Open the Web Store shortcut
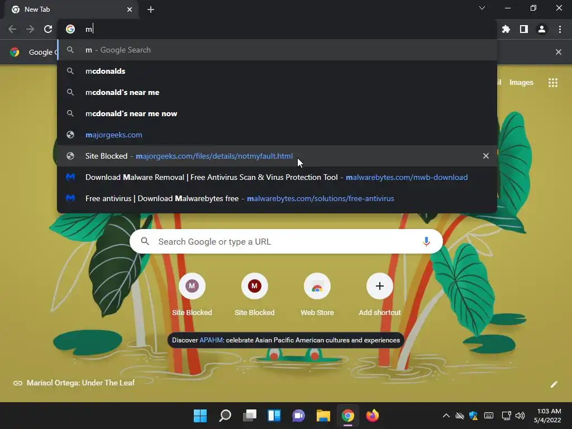 coord(317,295)
